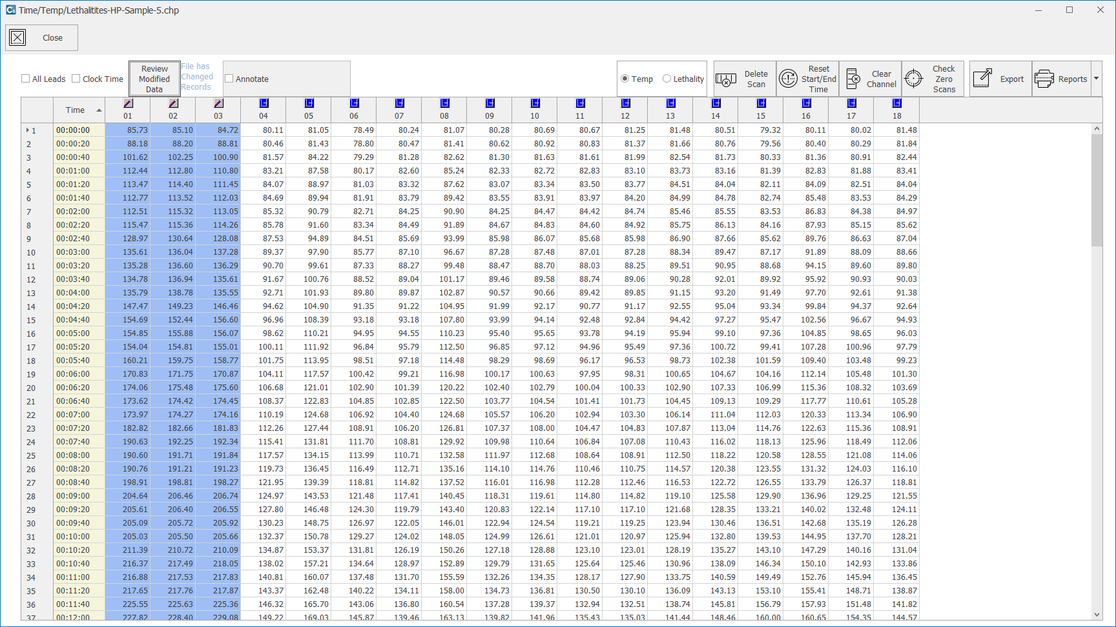Click the 165.70 cell in column 05
1116x627 pixels.
(x=309, y=604)
